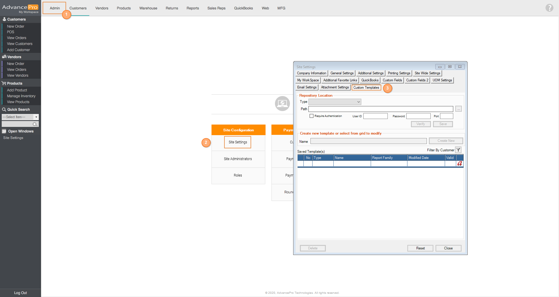This screenshot has width=559, height=297.
Task: Click the Filter By Customer funnel icon
Action: tap(458, 150)
